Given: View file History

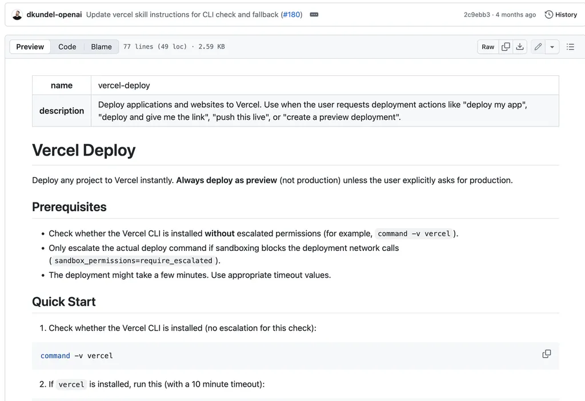Looking at the screenshot, I should point(561,14).
